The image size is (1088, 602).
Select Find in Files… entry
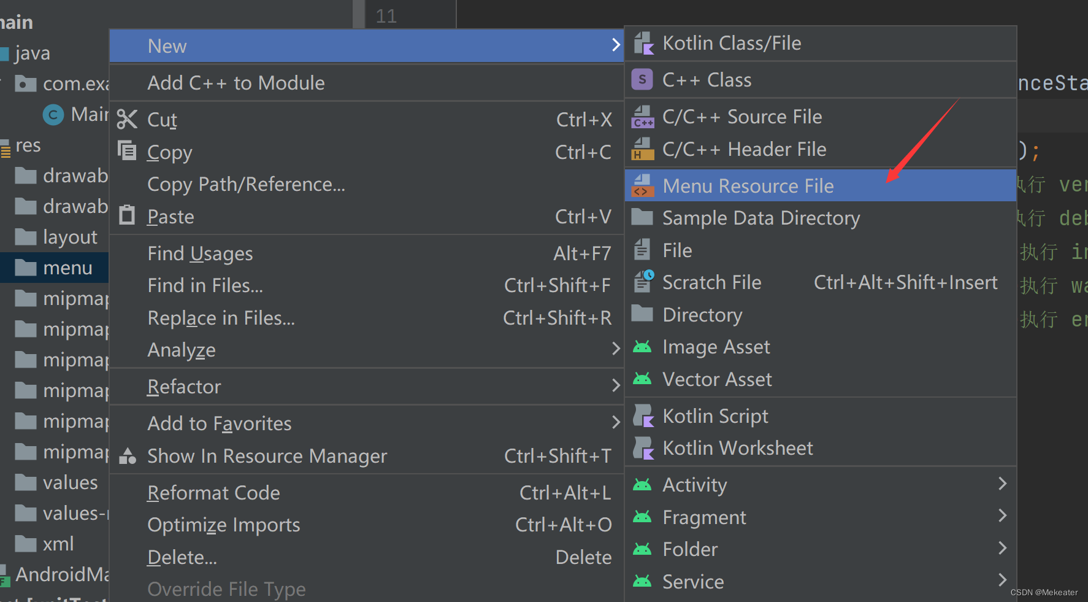click(x=367, y=285)
